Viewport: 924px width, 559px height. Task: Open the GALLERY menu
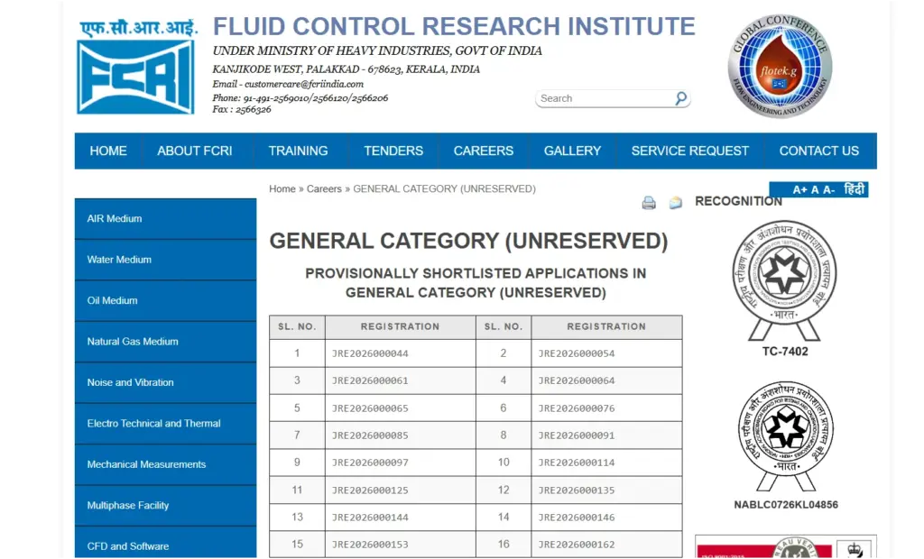[x=572, y=151]
